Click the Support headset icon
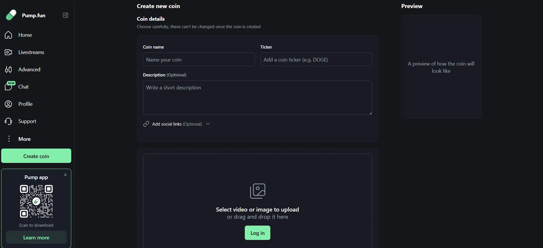The image size is (543, 248). tap(8, 121)
